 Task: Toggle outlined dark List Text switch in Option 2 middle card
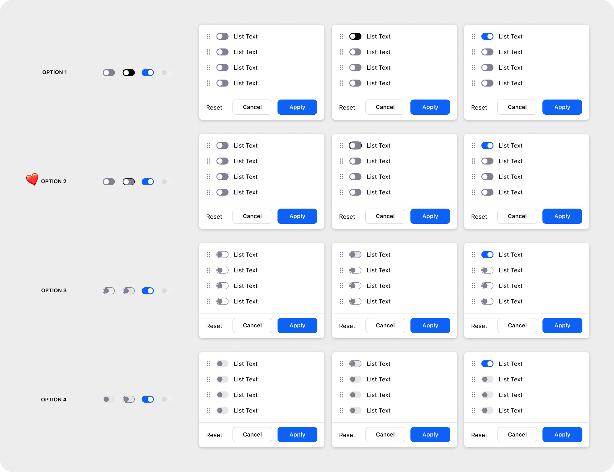[355, 146]
